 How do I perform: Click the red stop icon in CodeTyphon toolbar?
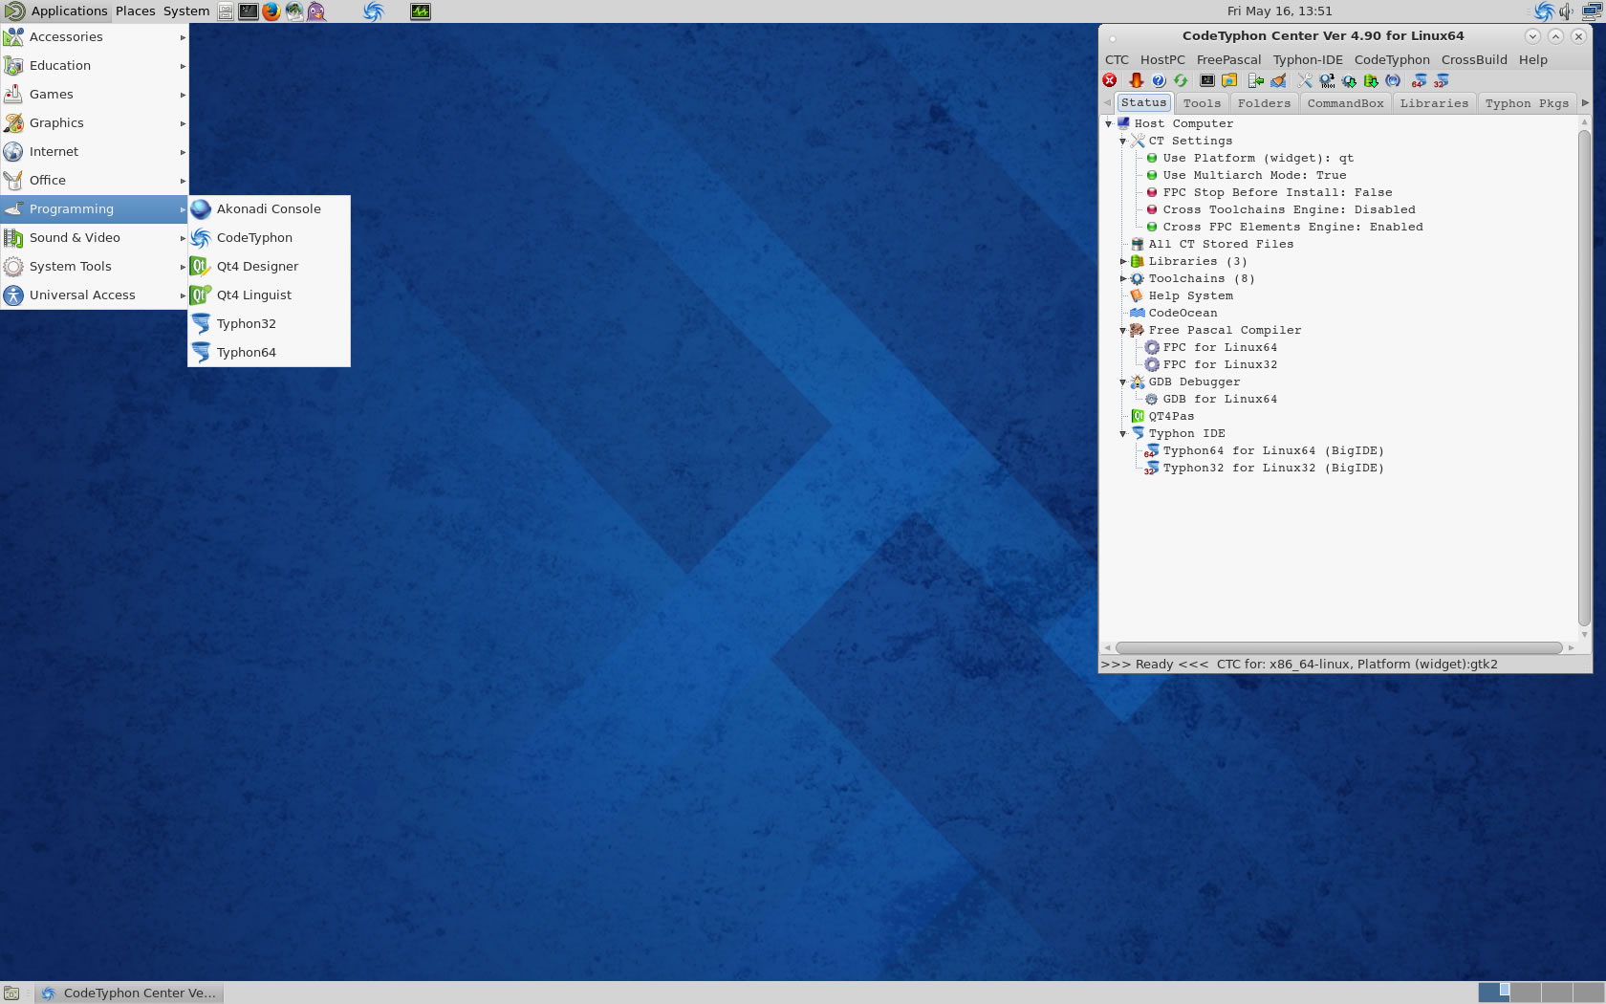click(1110, 81)
